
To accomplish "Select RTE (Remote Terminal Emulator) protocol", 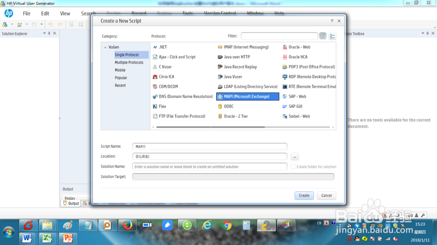I will click(x=309, y=86).
